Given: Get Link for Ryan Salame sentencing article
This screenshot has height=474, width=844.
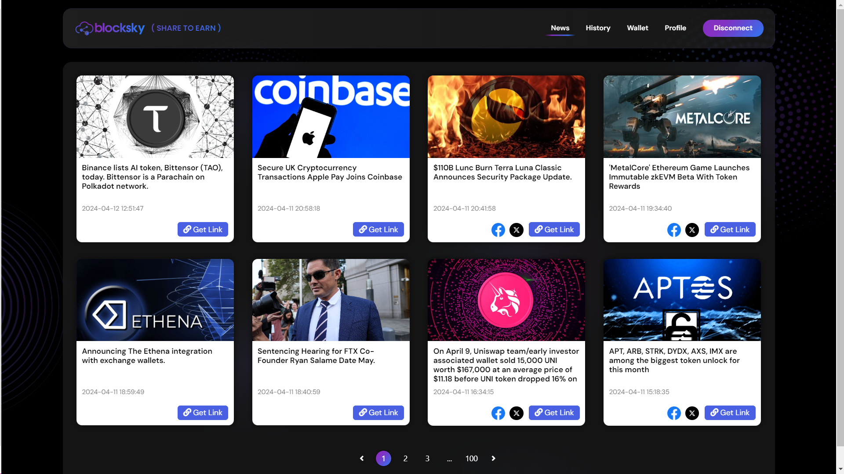Looking at the screenshot, I should 378,413.
